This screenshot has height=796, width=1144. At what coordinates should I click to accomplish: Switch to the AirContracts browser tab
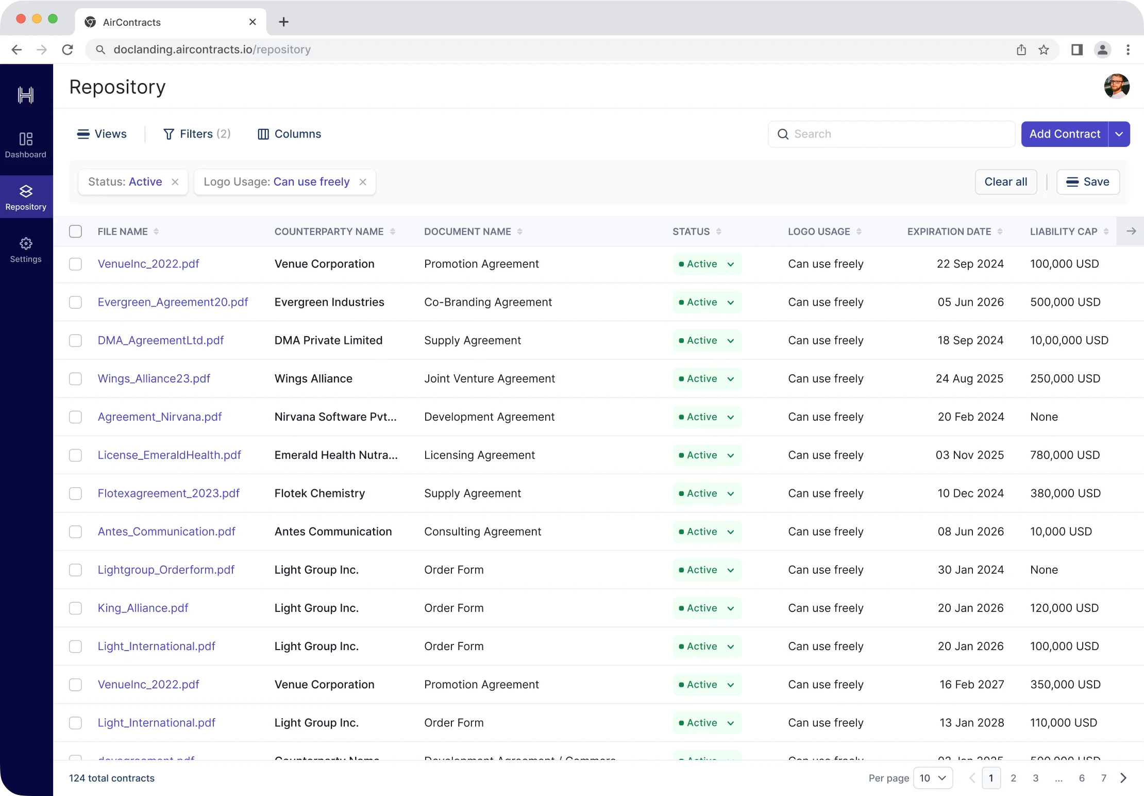click(x=130, y=22)
